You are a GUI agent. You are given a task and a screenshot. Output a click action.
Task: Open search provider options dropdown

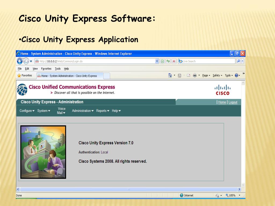[x=243, y=61]
